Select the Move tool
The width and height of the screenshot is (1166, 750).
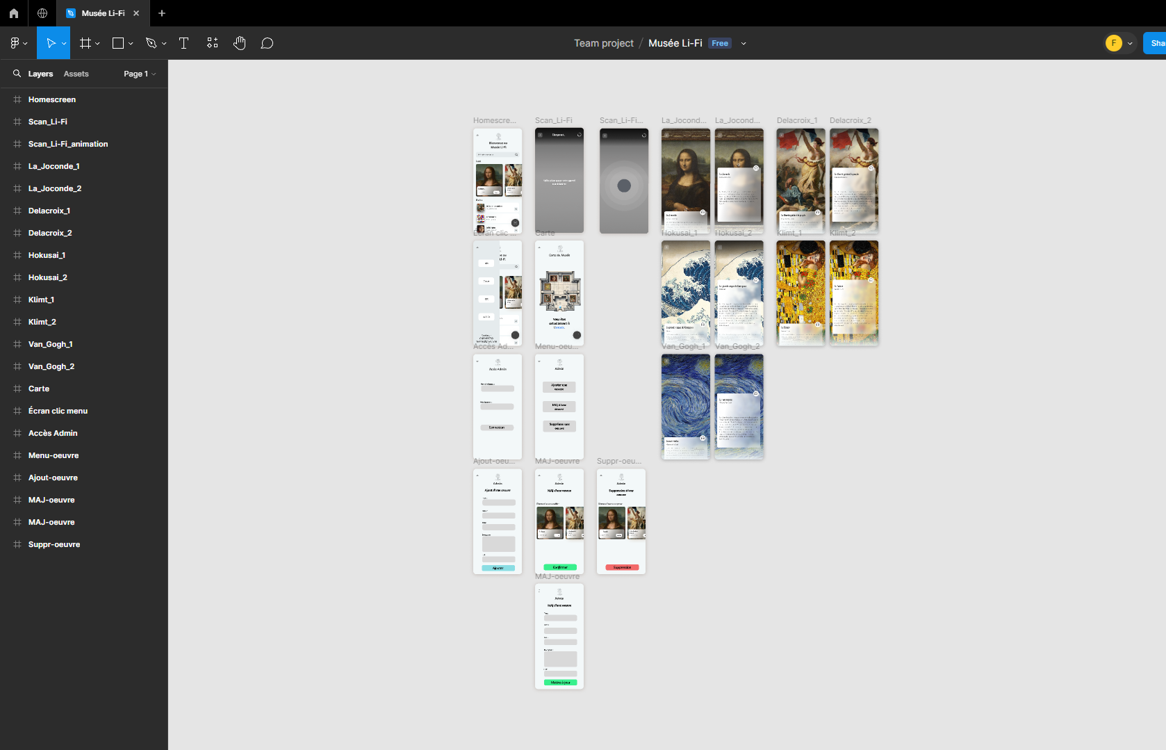pos(50,43)
